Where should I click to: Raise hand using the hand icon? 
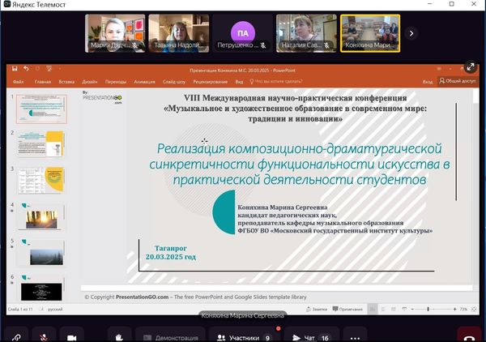click(x=120, y=336)
